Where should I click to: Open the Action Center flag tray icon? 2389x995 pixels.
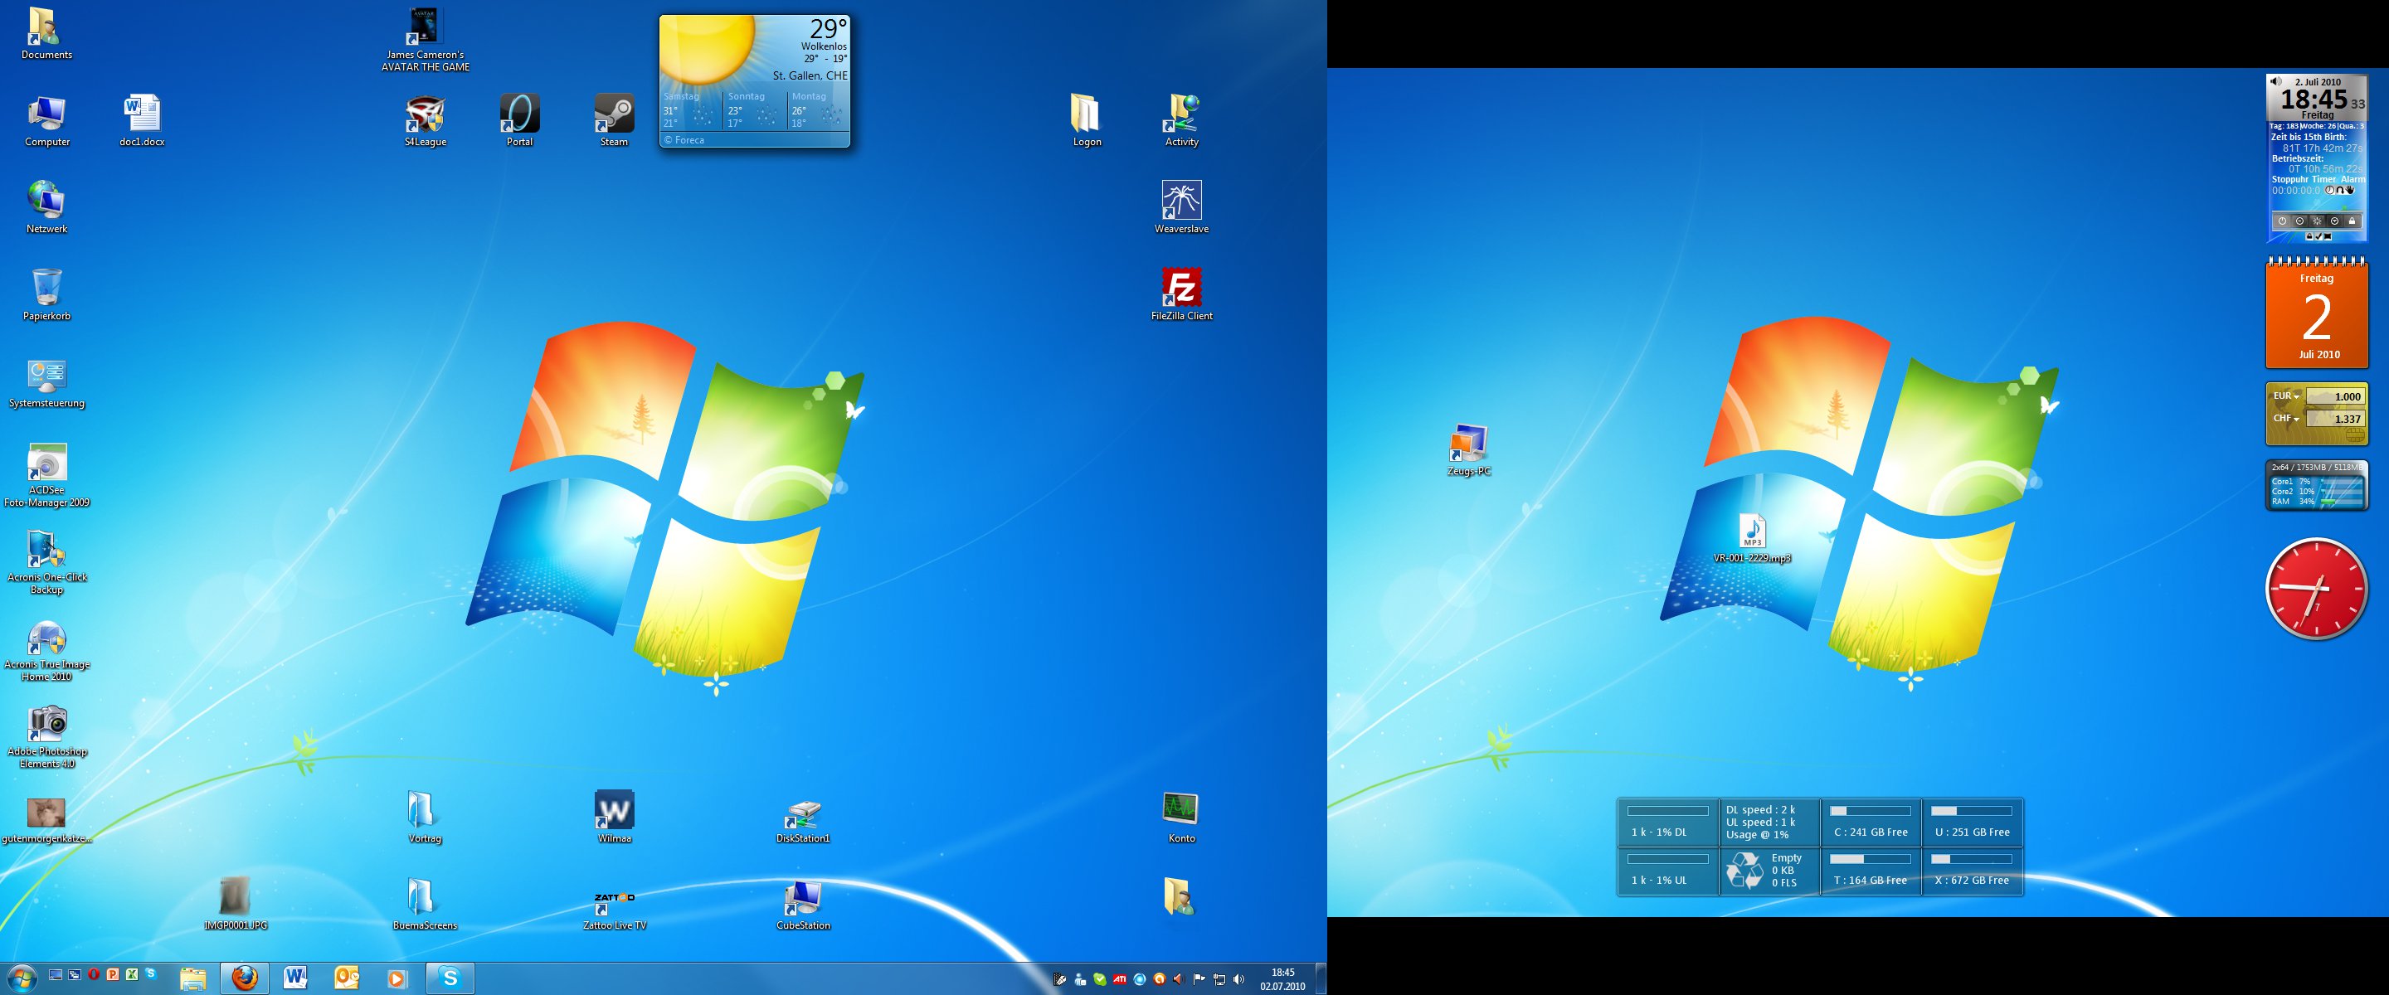coord(1199,979)
